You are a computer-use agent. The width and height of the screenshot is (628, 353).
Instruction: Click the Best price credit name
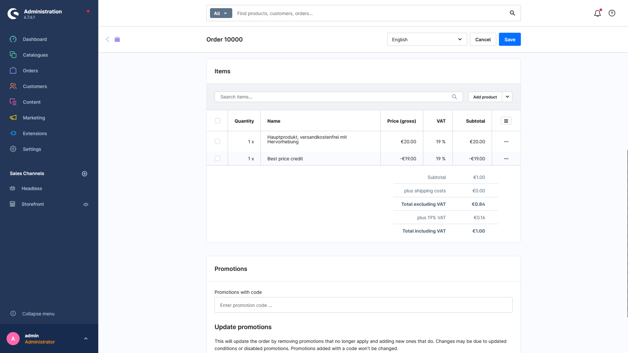point(285,159)
